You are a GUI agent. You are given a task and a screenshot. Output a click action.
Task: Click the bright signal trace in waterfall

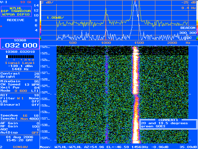136,93
